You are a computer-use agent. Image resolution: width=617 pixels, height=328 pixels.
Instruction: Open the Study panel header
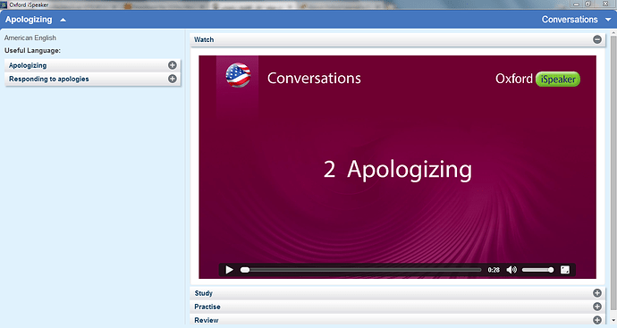point(398,293)
